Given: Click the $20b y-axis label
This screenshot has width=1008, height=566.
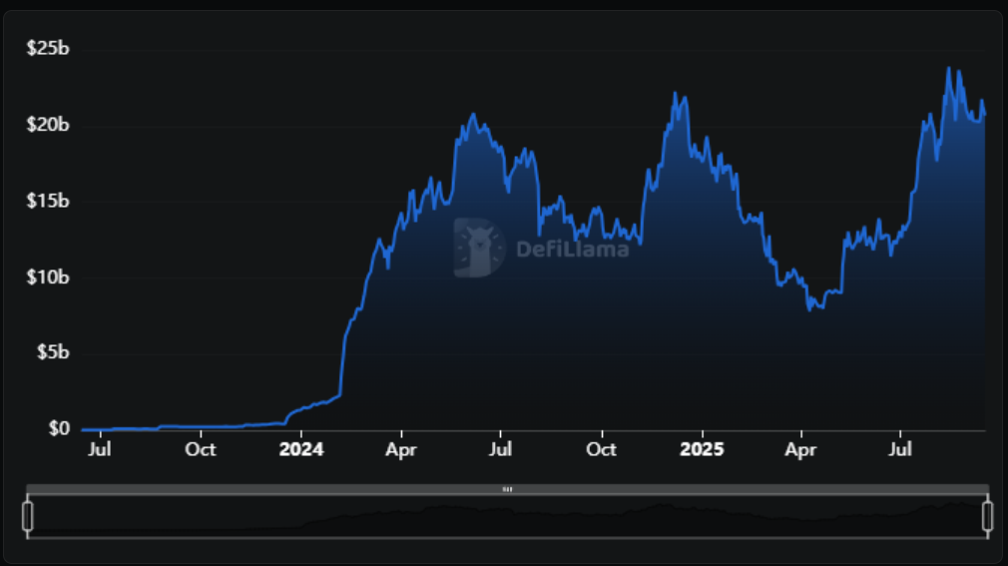Looking at the screenshot, I should (48, 125).
